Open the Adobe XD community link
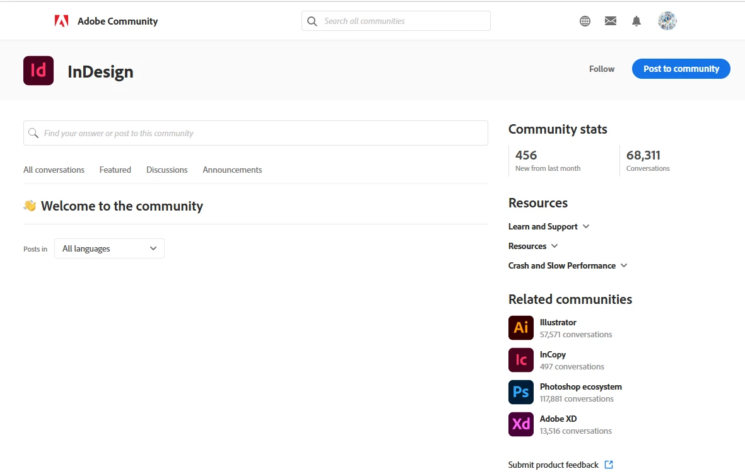745x476 pixels. pos(558,419)
